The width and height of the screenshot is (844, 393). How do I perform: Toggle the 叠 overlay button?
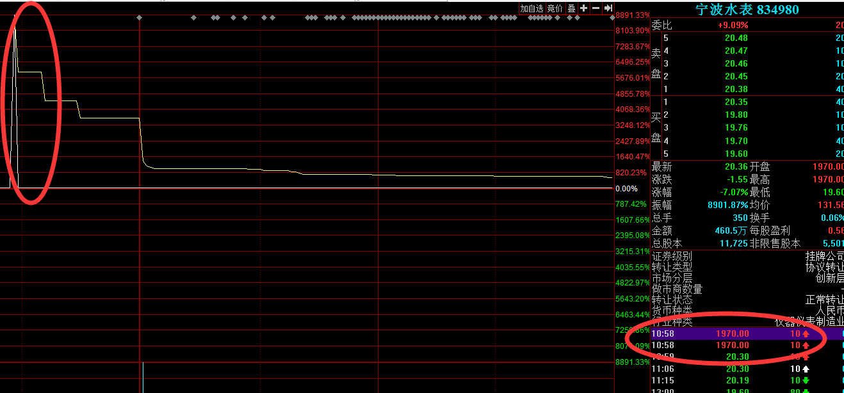(571, 8)
